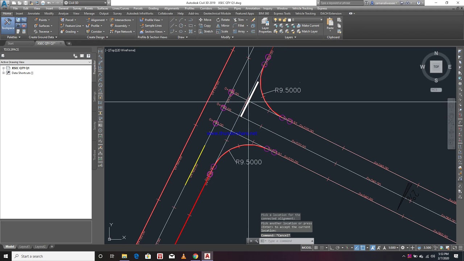
Task: Expand the Create Design panel title
Action: (97, 37)
